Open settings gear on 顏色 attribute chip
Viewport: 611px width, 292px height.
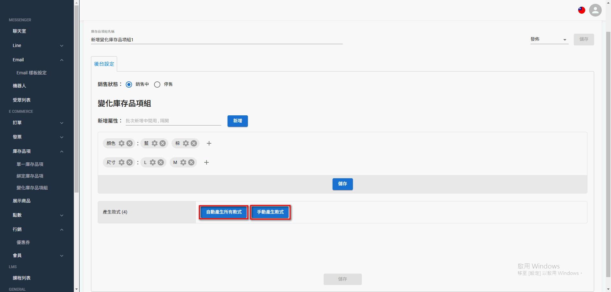(x=122, y=143)
